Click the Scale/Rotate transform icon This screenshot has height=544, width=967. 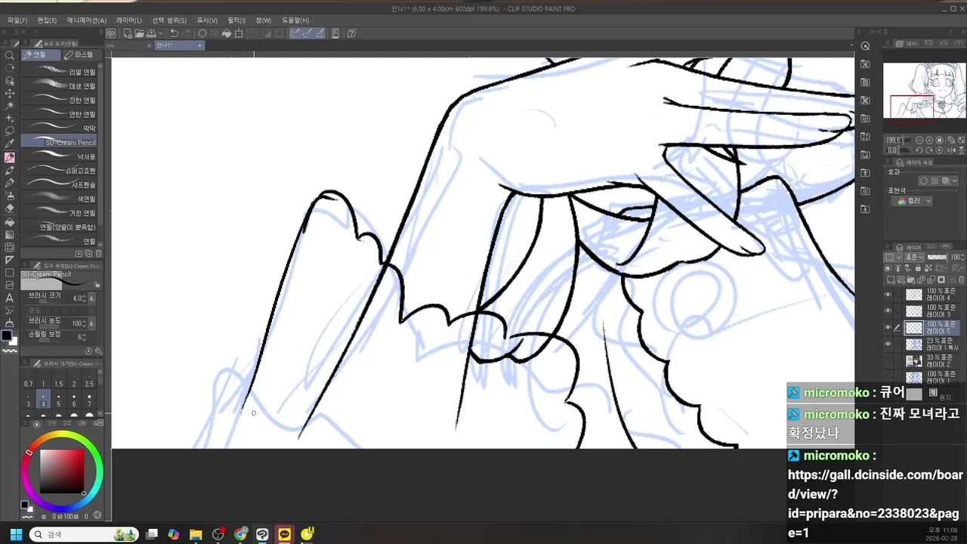point(239,33)
